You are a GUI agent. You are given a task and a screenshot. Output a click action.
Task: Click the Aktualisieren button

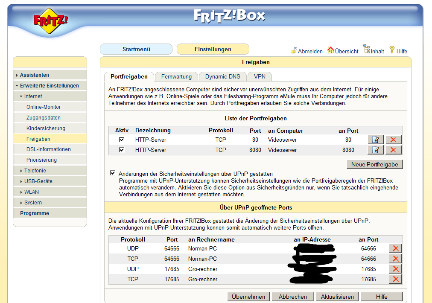click(x=337, y=297)
